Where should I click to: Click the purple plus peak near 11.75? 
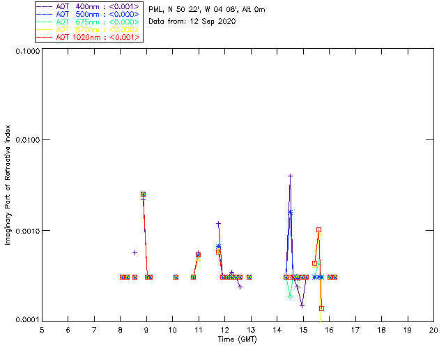coord(218,224)
